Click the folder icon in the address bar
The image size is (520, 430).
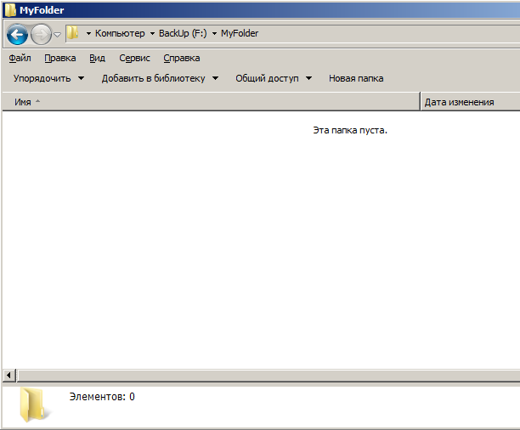[74, 33]
